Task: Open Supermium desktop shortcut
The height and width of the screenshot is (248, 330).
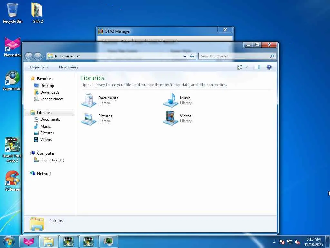Action: 12,81
